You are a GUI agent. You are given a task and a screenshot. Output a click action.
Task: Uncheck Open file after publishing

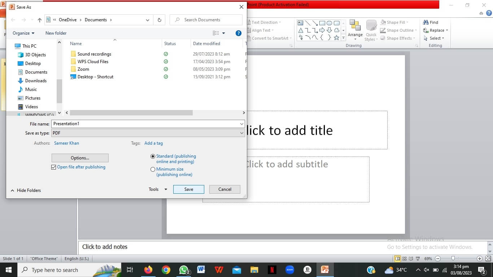coord(53,167)
